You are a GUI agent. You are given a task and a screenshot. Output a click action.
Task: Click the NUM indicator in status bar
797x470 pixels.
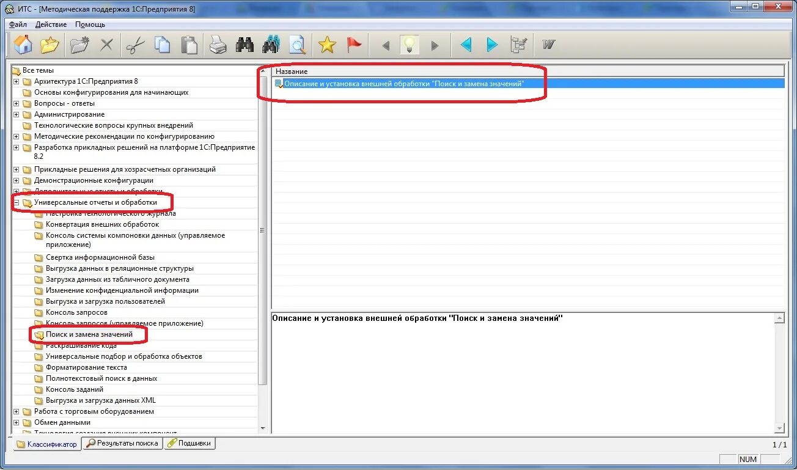[747, 459]
